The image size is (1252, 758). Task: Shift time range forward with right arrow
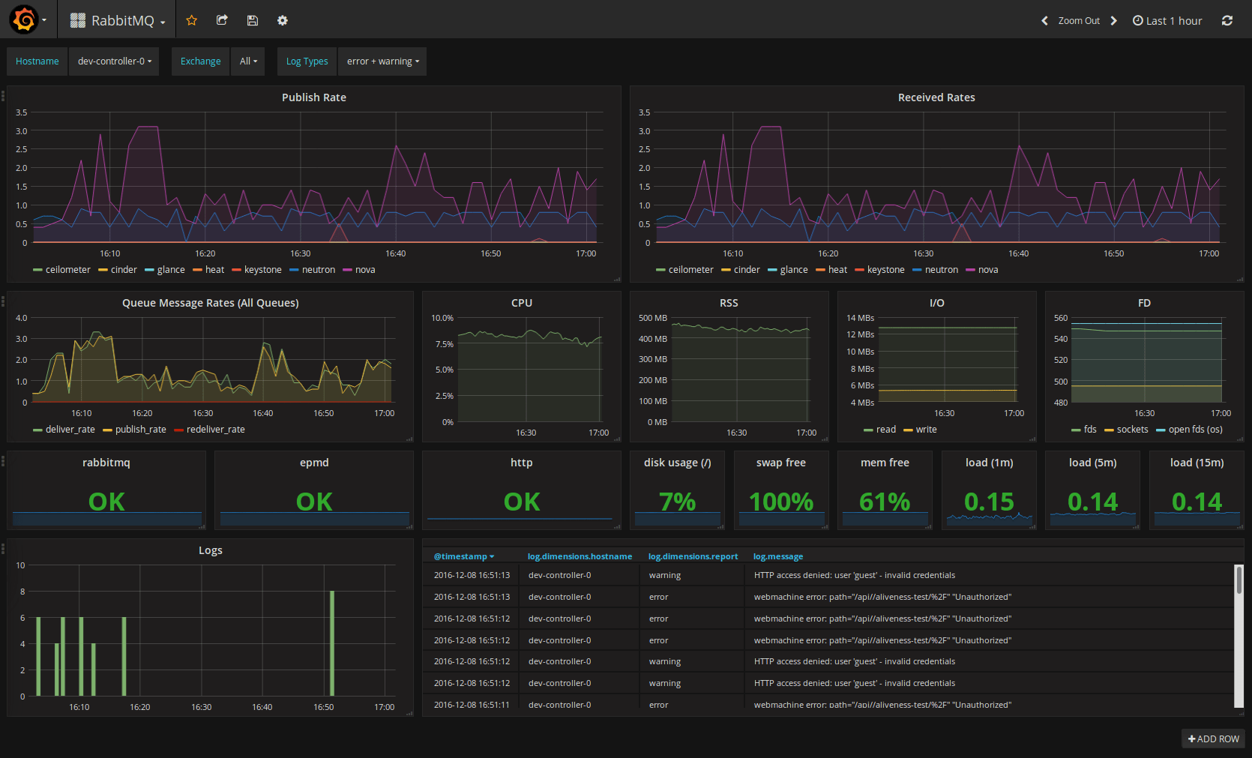pos(1113,21)
